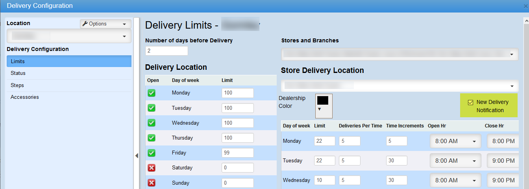Toggle Thursday's green open status icon
This screenshot has width=529, height=189.
click(152, 138)
